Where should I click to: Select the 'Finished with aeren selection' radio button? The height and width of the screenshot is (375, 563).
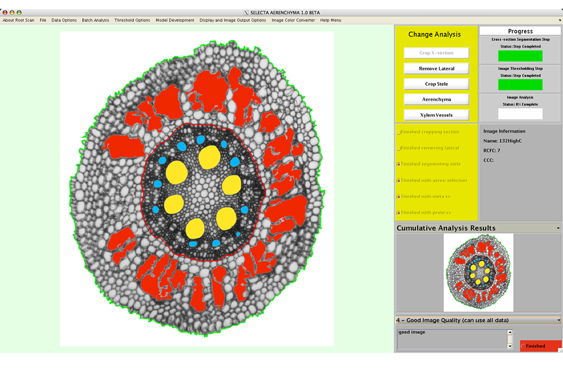pos(399,180)
